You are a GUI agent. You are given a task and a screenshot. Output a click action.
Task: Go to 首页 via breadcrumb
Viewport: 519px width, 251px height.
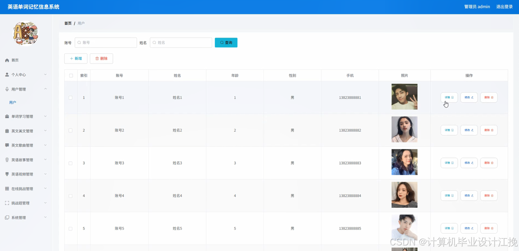[68, 23]
